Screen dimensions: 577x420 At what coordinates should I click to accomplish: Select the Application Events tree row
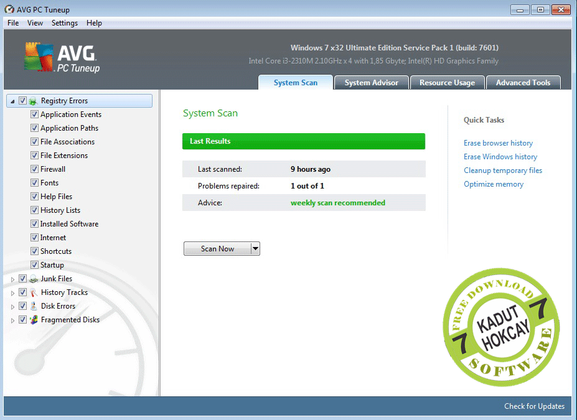click(71, 114)
